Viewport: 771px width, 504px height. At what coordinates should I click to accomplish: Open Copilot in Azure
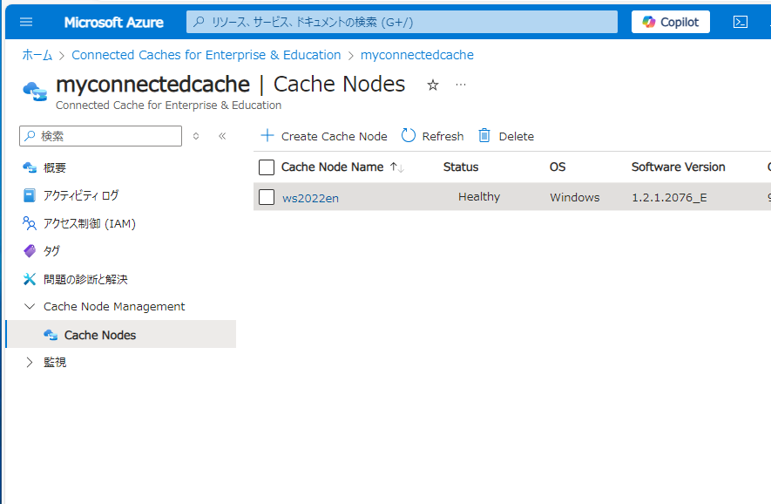[x=669, y=22]
